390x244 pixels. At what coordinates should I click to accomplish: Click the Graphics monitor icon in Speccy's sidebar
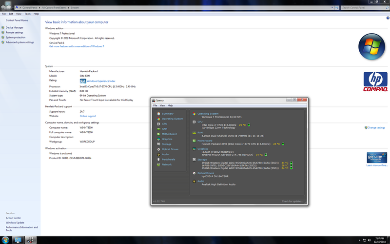click(158, 139)
